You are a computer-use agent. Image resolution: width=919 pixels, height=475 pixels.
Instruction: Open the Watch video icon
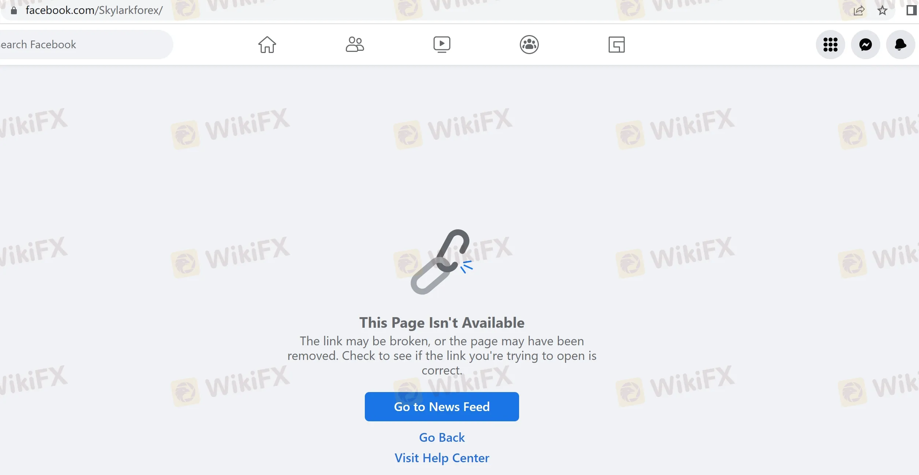442,45
